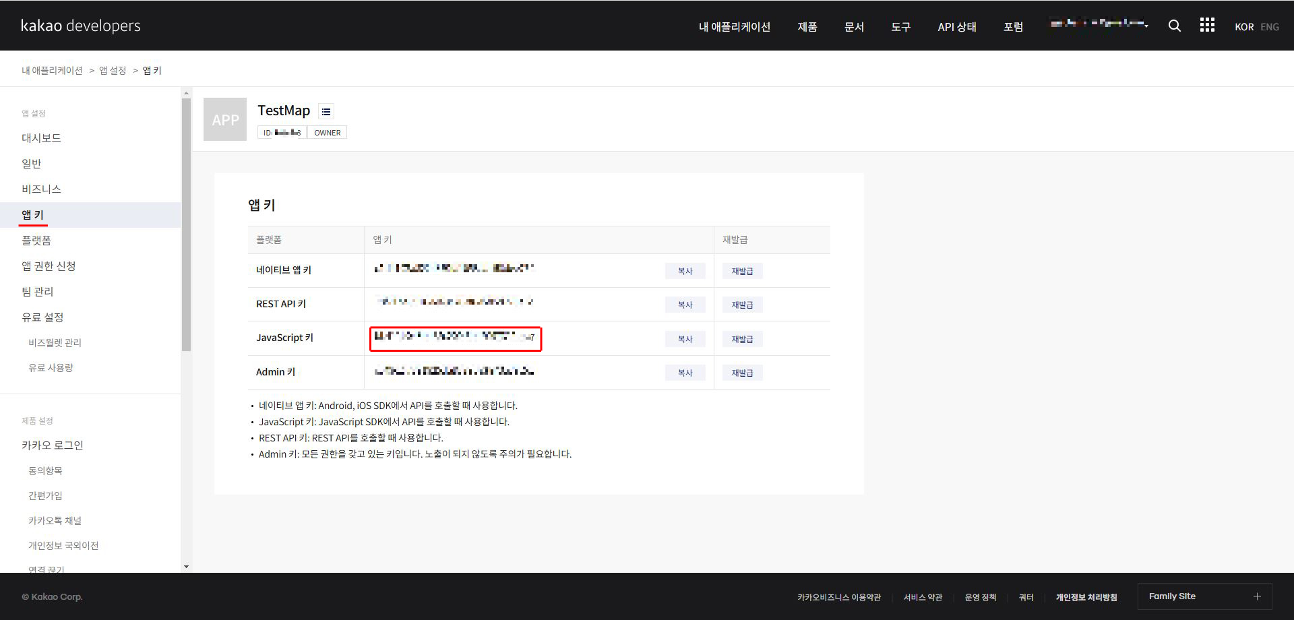Click 내 애플리케이션 breadcrumb link
The height and width of the screenshot is (620, 1294).
coord(52,70)
